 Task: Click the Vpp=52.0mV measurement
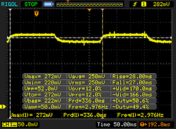41,89
